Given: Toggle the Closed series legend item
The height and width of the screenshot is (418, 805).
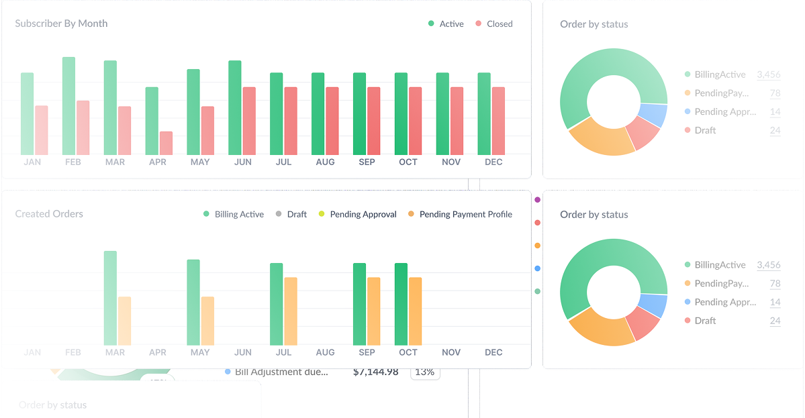Looking at the screenshot, I should pyautogui.click(x=493, y=24).
